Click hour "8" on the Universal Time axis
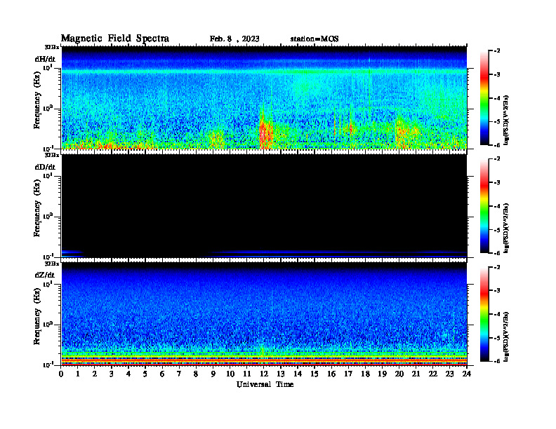The width and height of the screenshot is (556, 429). tap(196, 374)
